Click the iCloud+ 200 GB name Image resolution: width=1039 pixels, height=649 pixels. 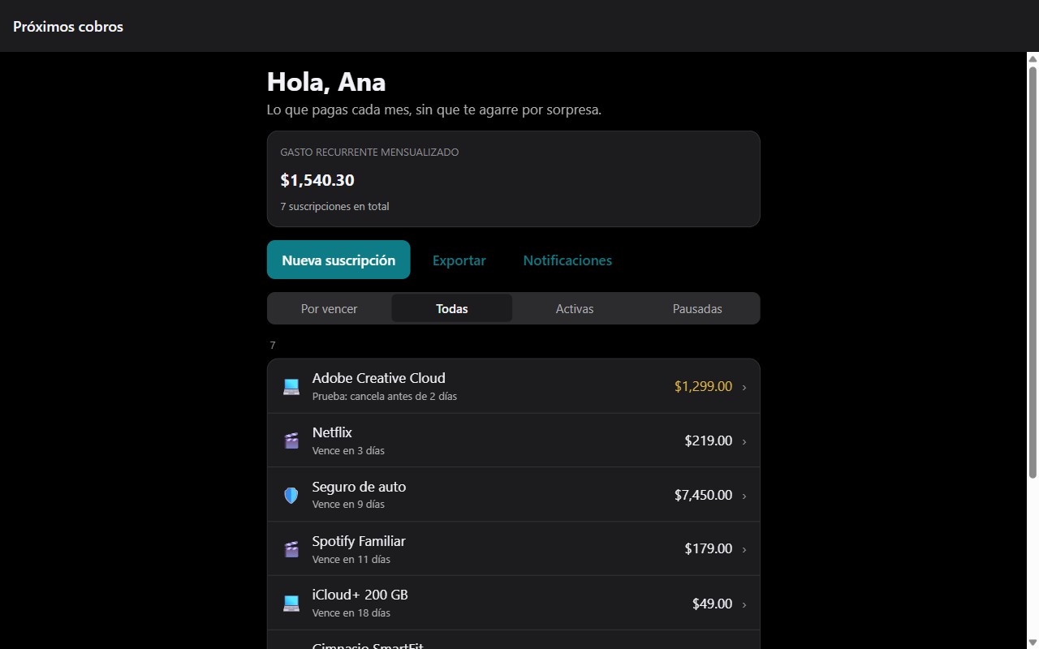coord(360,595)
